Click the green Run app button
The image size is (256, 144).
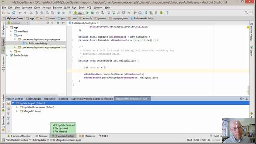pyautogui.click(x=88, y=13)
